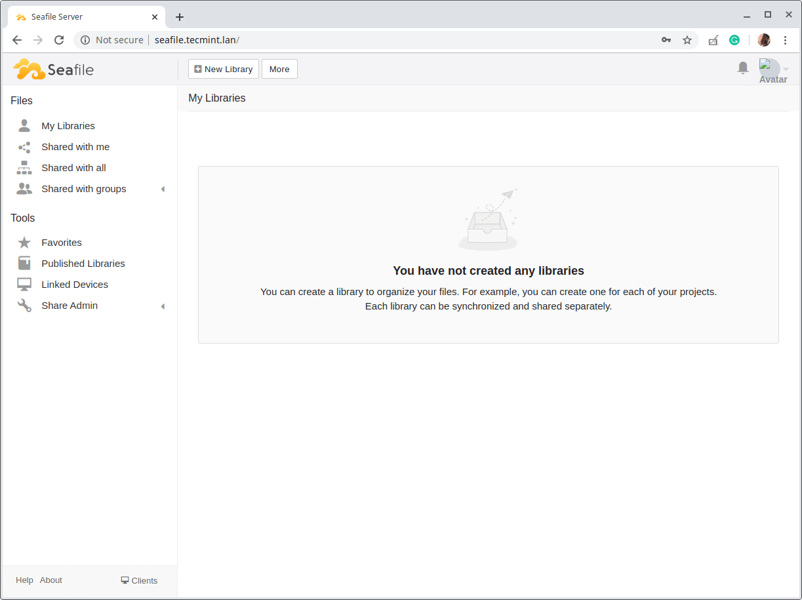
Task: Click the Tools section heading
Action: coord(23,218)
